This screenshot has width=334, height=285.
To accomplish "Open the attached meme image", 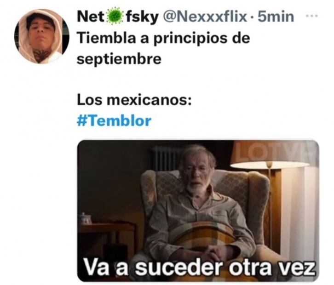I will 198,211.
